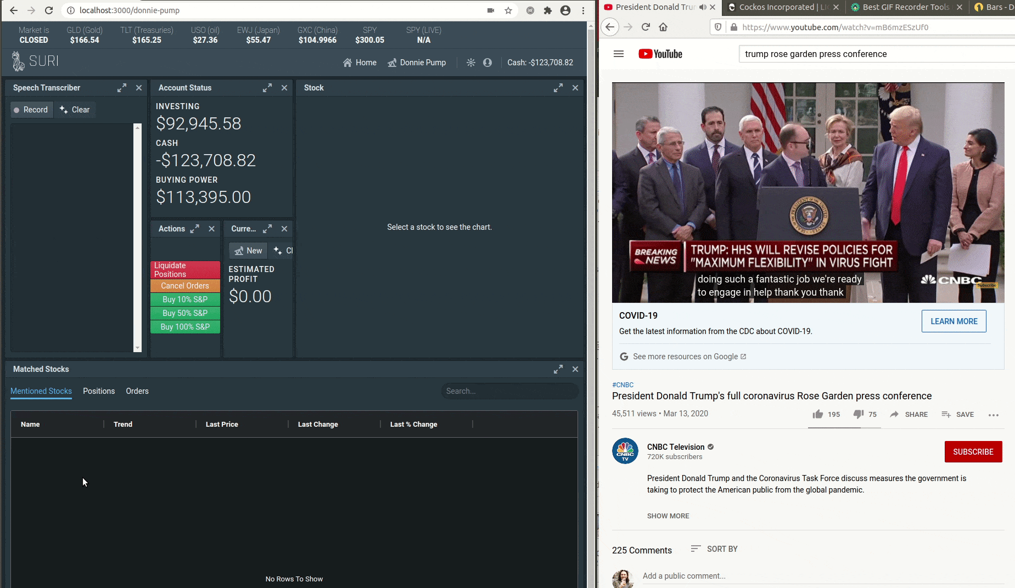The image size is (1015, 588).
Task: Open the video's more actions menu
Action: coord(994,415)
